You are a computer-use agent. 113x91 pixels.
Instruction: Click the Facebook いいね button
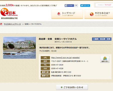coord(69,6)
